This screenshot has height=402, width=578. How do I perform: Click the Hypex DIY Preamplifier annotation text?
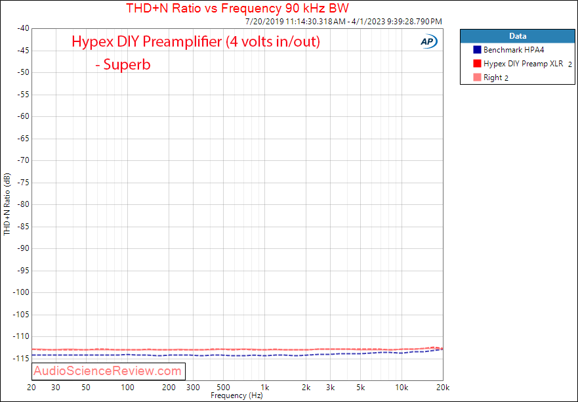click(x=196, y=41)
